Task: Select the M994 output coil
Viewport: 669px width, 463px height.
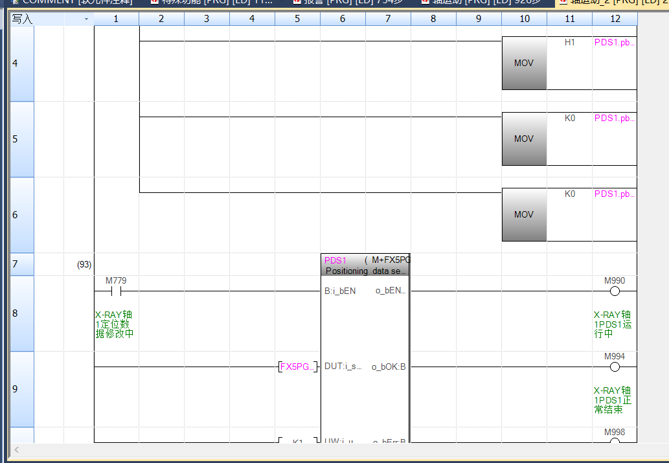Action: coord(615,367)
